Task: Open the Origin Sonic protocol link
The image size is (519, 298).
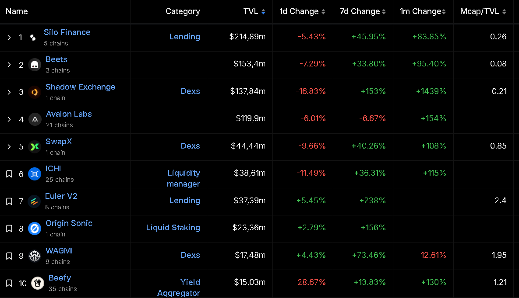Action: (69, 223)
